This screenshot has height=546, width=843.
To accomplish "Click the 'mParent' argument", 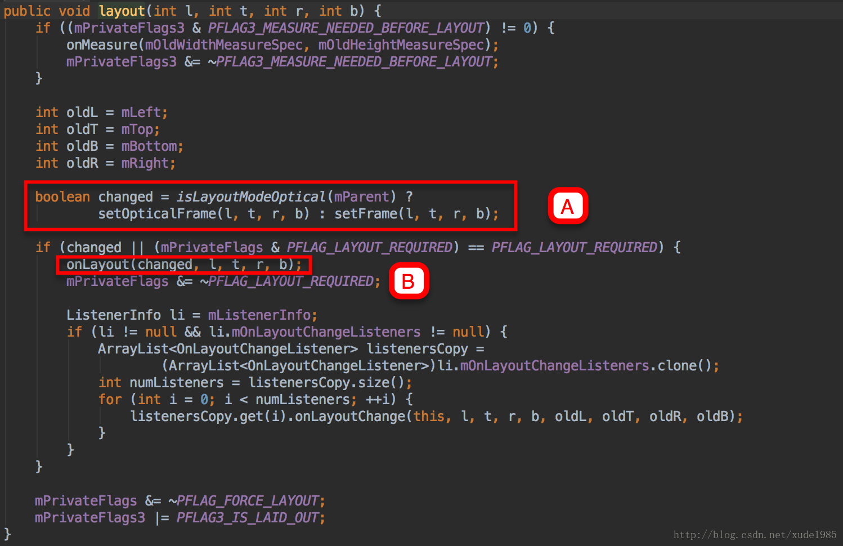I will coord(361,197).
